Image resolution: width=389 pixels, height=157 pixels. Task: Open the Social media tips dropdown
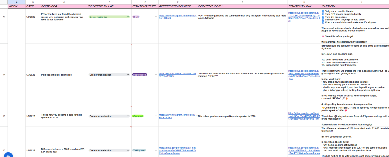(128, 17)
